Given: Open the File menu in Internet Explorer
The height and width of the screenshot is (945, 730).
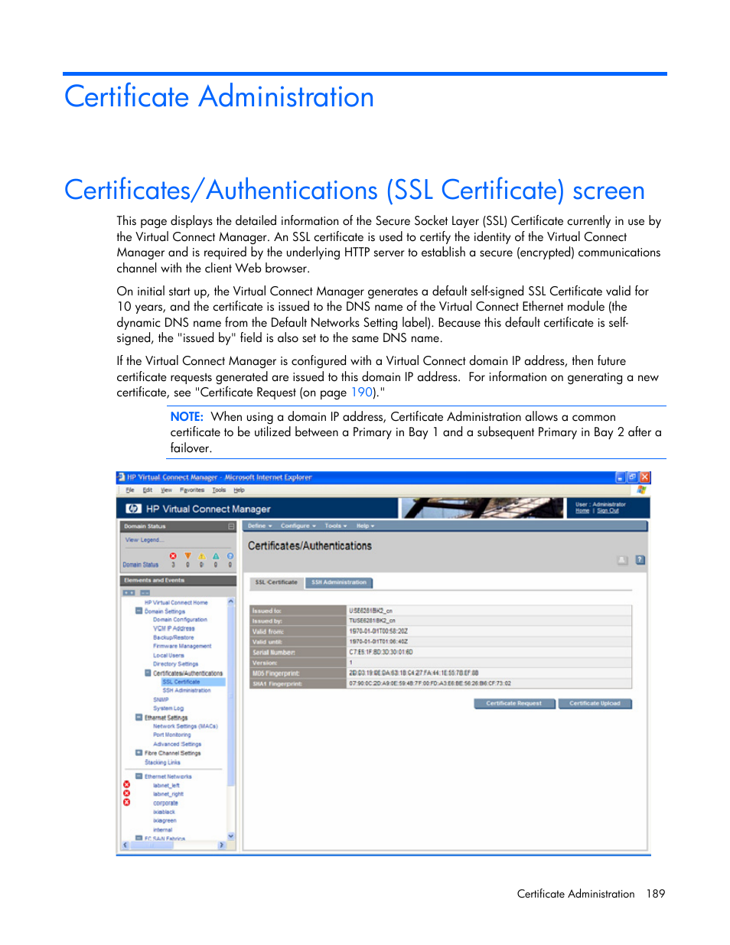Looking at the screenshot, I should (130, 490).
